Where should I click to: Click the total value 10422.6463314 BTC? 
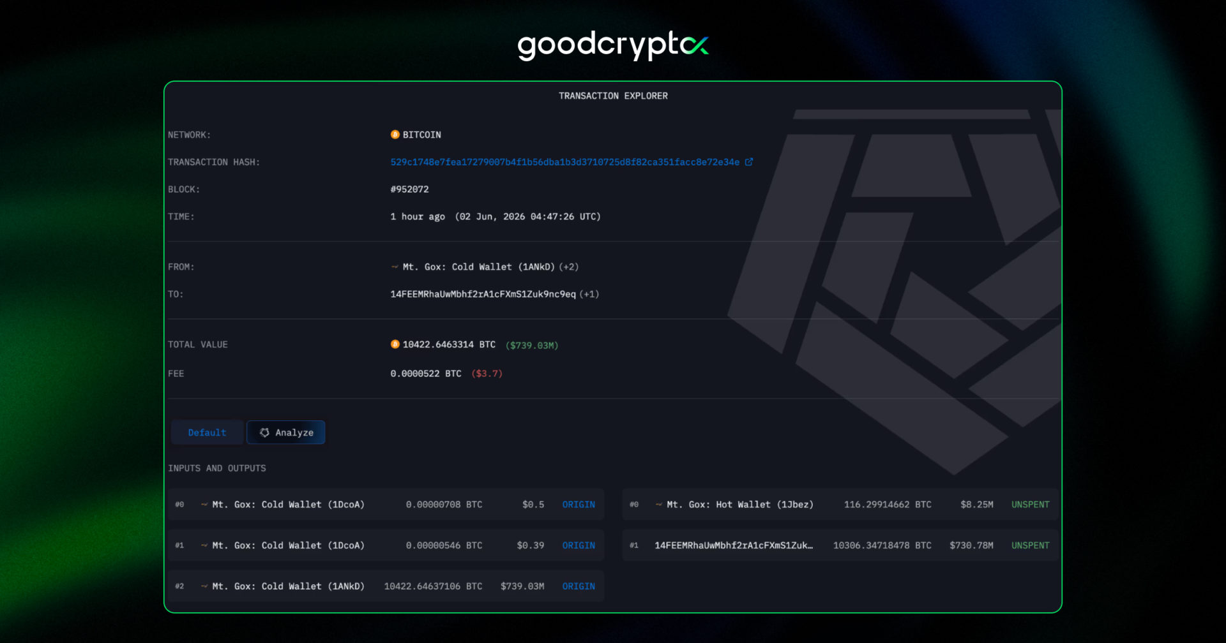click(x=449, y=344)
